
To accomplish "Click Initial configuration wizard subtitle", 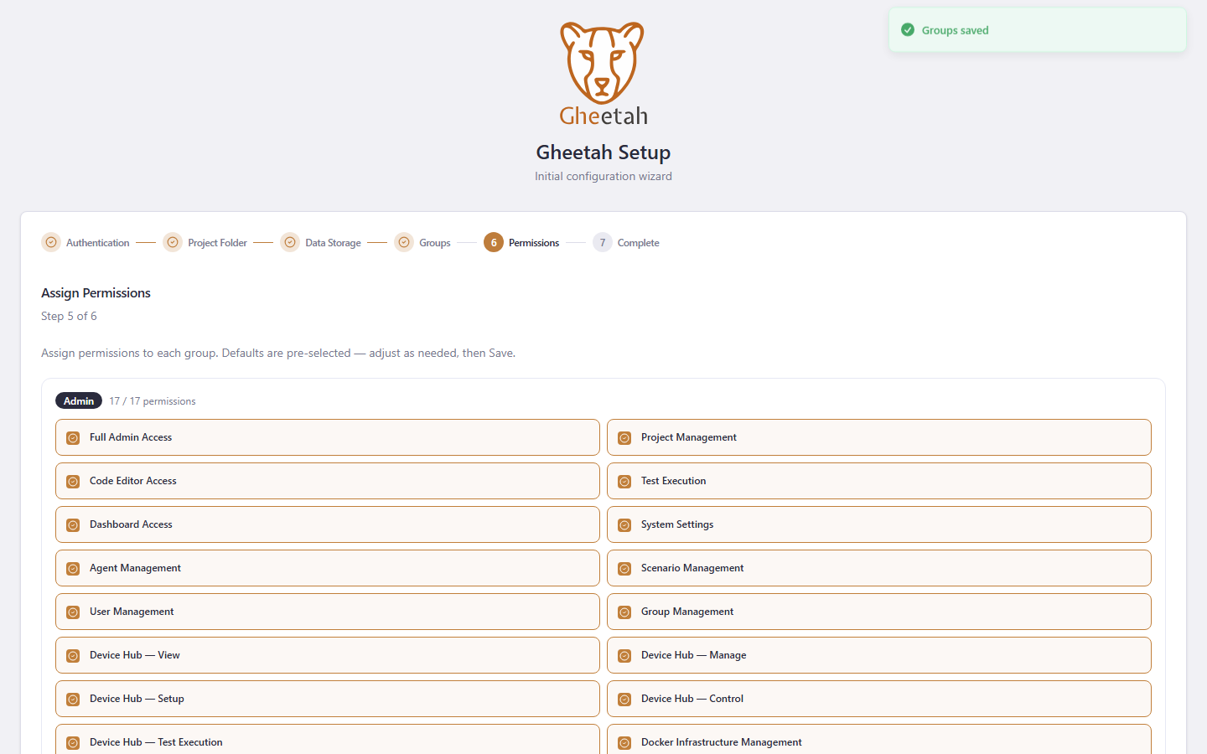I will 603,176.
